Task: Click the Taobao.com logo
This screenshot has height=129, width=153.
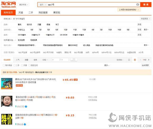Action: (8, 5)
